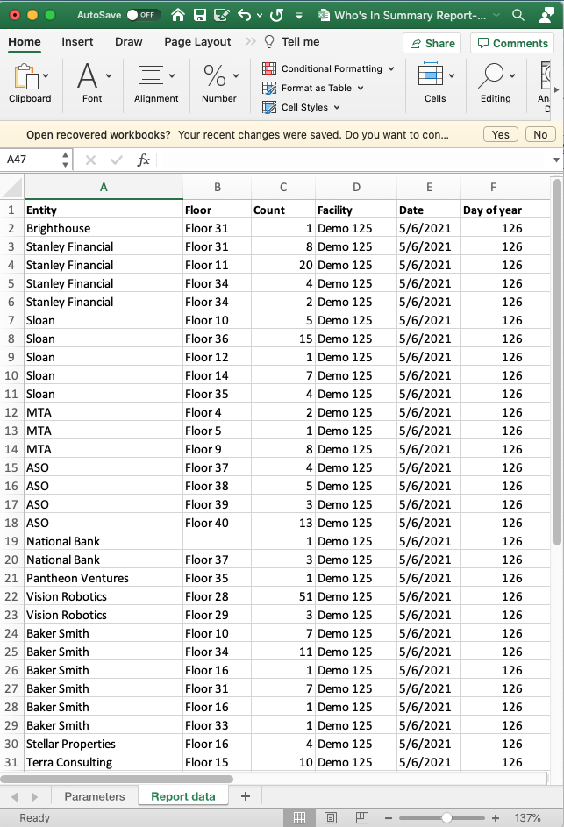The image size is (564, 827).
Task: Redo the last action
Action: 276,15
